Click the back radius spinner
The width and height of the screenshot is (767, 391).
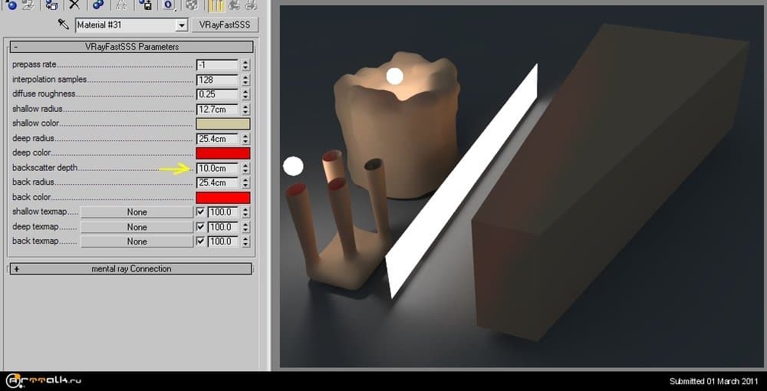pos(245,182)
